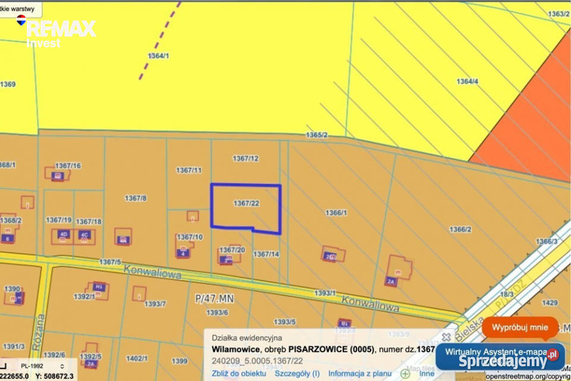Screen dimensions: 571x381
Task: Open the layers tab at top left
Action: 20,8
